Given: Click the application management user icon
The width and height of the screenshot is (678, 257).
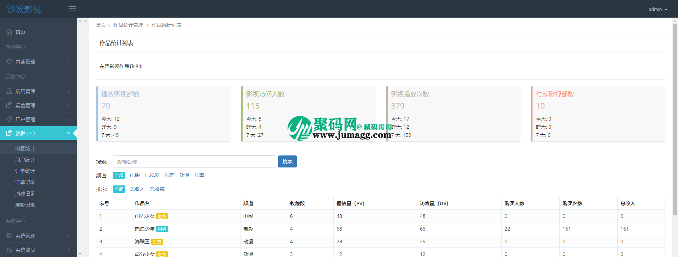Looking at the screenshot, I should (x=9, y=91).
